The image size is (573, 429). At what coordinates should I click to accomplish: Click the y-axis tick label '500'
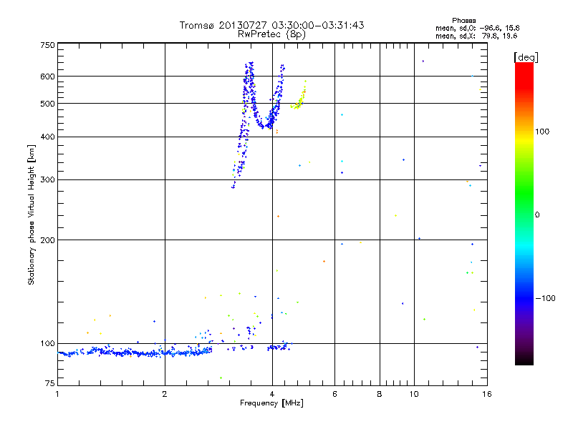(47, 104)
